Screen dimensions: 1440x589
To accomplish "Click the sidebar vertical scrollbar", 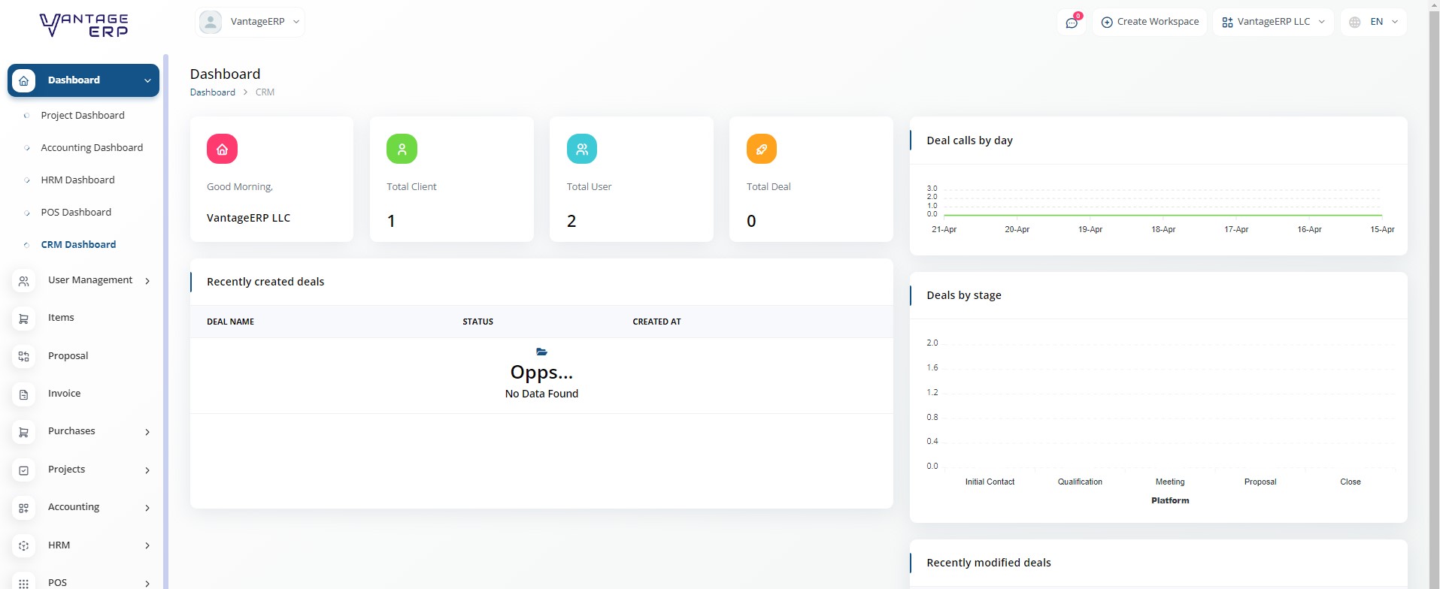I will [165, 322].
